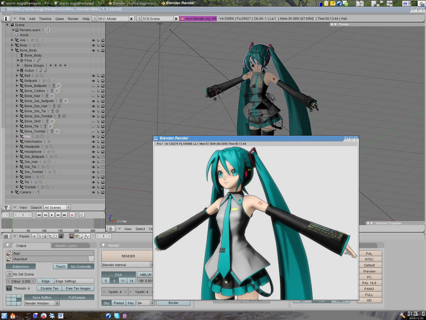Open the Timeline menu
Image resolution: width=426 pixels, height=320 pixels.
(45, 19)
